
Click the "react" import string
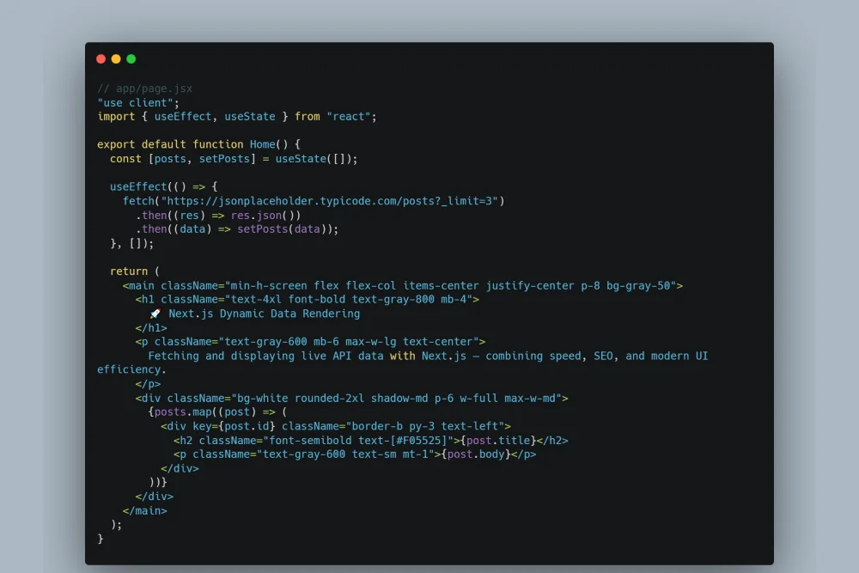click(x=350, y=116)
